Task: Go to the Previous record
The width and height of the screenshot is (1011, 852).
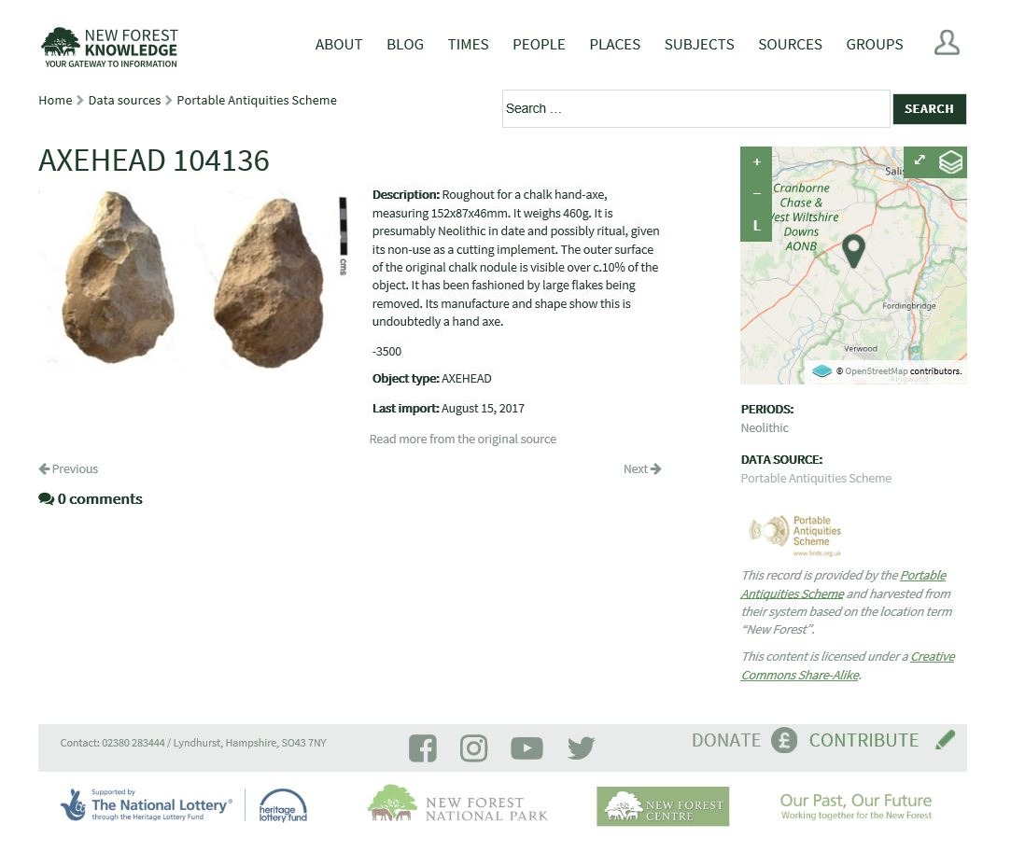Action: click(x=68, y=469)
